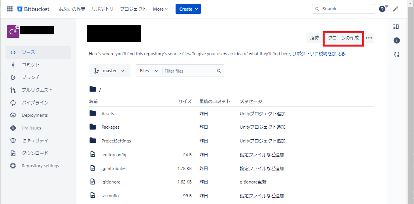Click the クローンの作成 clone button
The height and width of the screenshot is (204, 414).
343,38
